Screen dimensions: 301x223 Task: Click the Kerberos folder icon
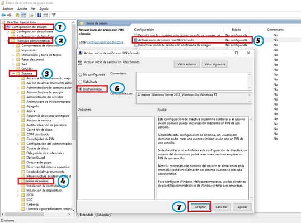[23, 205]
